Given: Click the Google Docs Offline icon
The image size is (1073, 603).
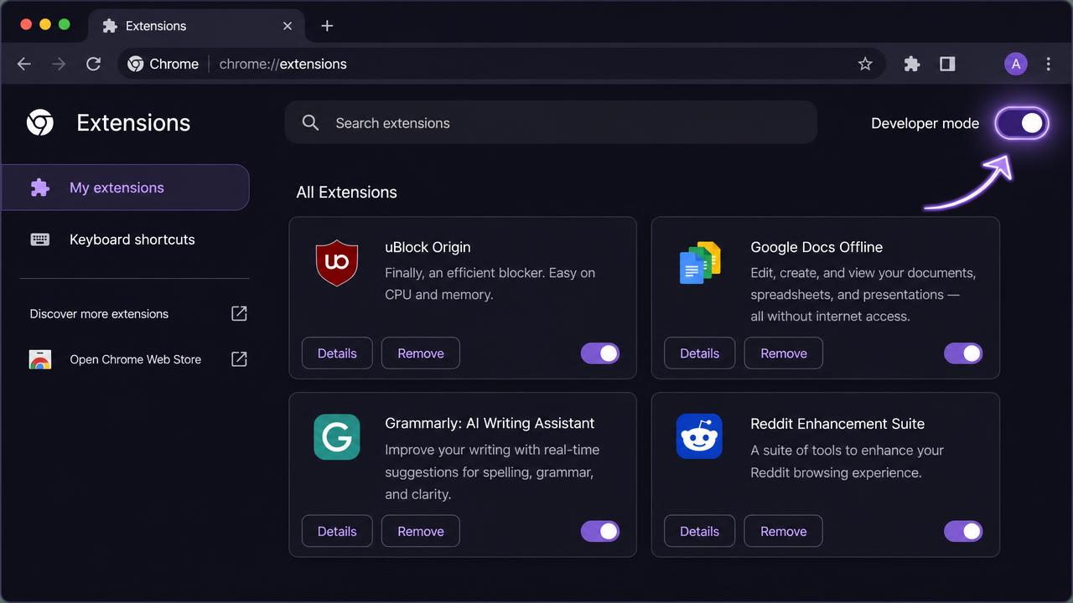Looking at the screenshot, I should pos(700,263).
